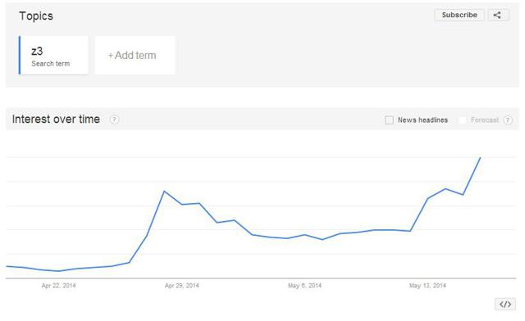Click the Interest over time heading
This screenshot has height=321, width=525.
point(56,119)
